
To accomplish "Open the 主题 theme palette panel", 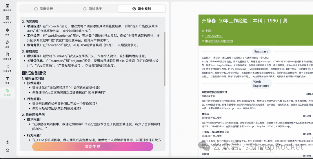I will pyautogui.click(x=7, y=44).
